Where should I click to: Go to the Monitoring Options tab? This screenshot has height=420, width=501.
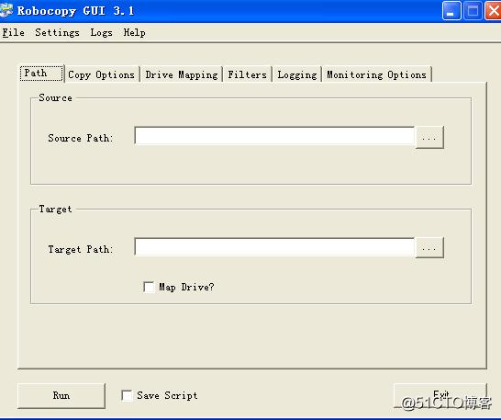click(377, 74)
